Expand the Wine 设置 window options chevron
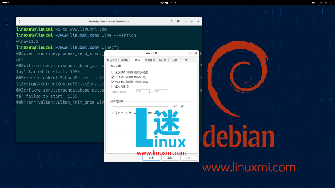 point(190,53)
